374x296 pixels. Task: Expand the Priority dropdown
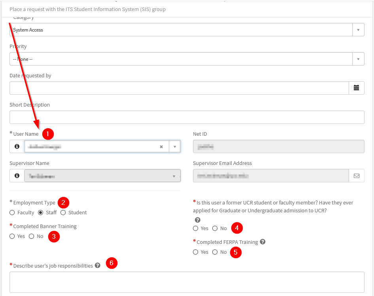[358, 59]
